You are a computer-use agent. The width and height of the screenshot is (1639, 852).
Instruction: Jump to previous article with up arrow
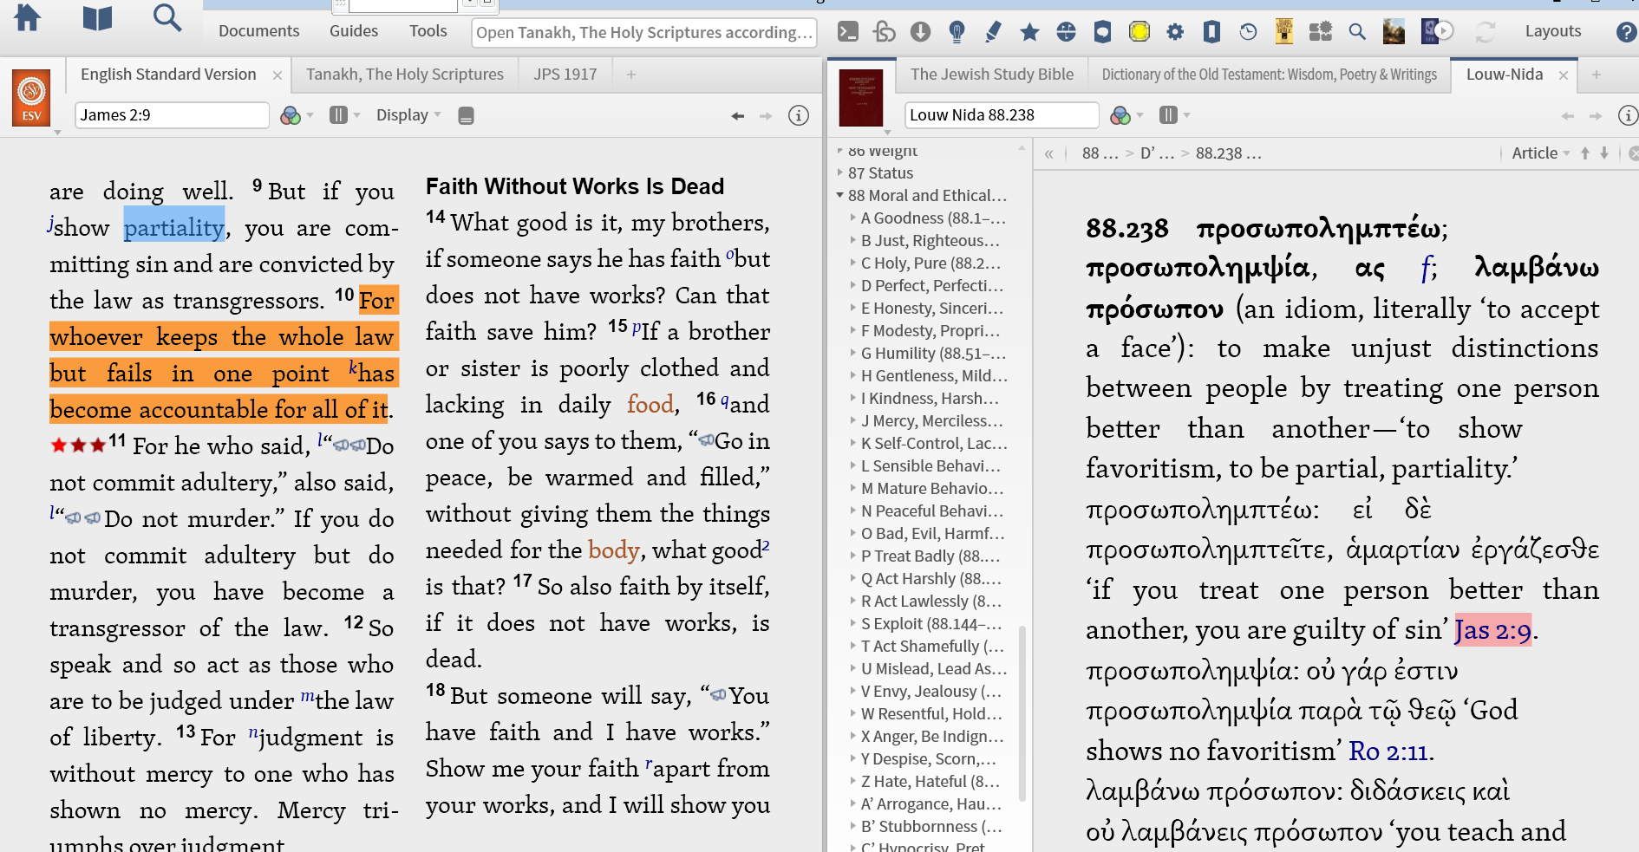(x=1585, y=153)
